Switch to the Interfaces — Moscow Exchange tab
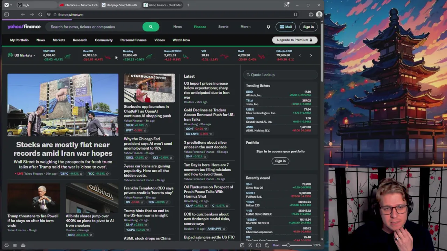The image size is (447, 251). point(79,5)
